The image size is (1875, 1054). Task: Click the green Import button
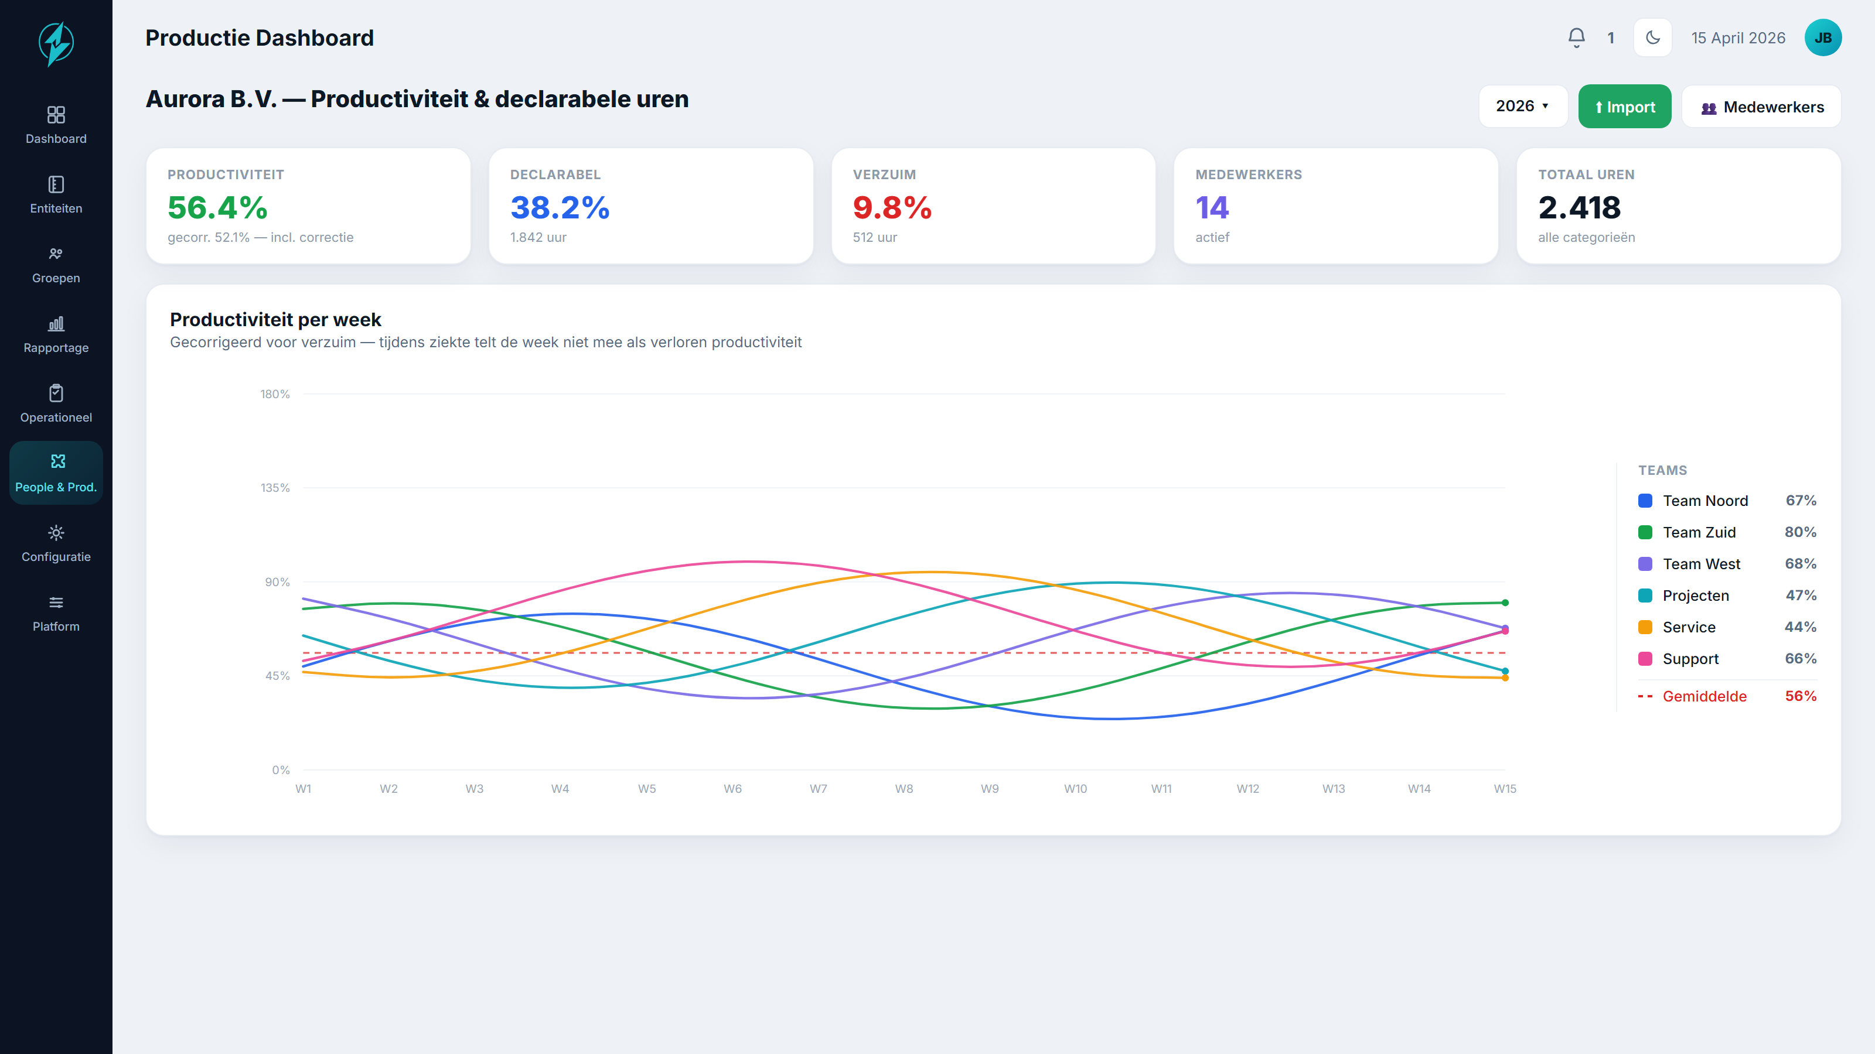[1625, 106]
